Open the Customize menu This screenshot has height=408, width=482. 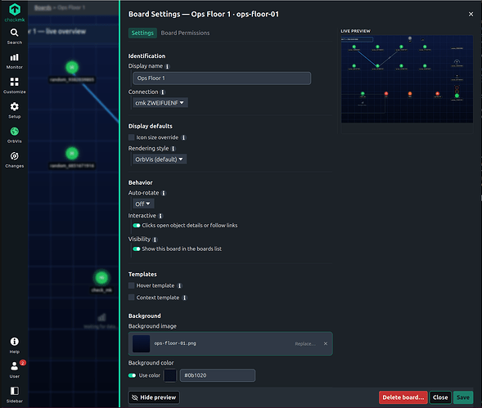pyautogui.click(x=15, y=86)
